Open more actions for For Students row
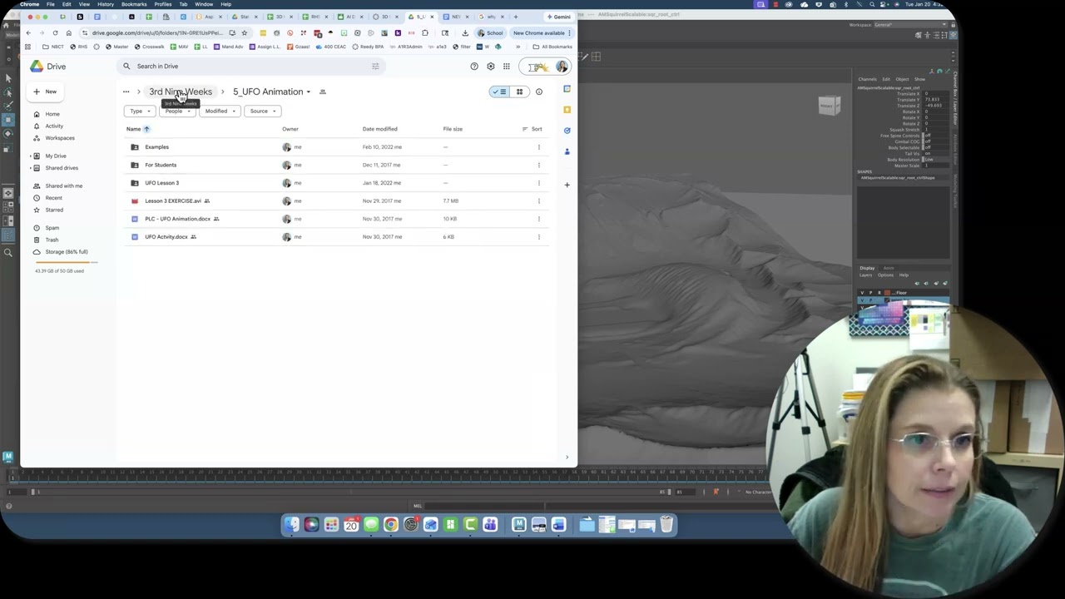The width and height of the screenshot is (1065, 599). pyautogui.click(x=538, y=165)
